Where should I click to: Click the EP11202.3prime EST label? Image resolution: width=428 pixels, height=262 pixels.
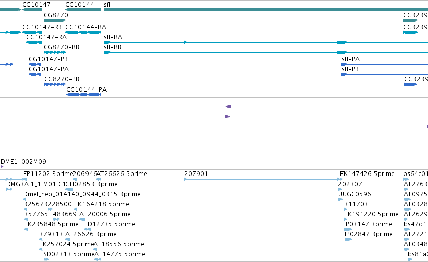click(48, 173)
